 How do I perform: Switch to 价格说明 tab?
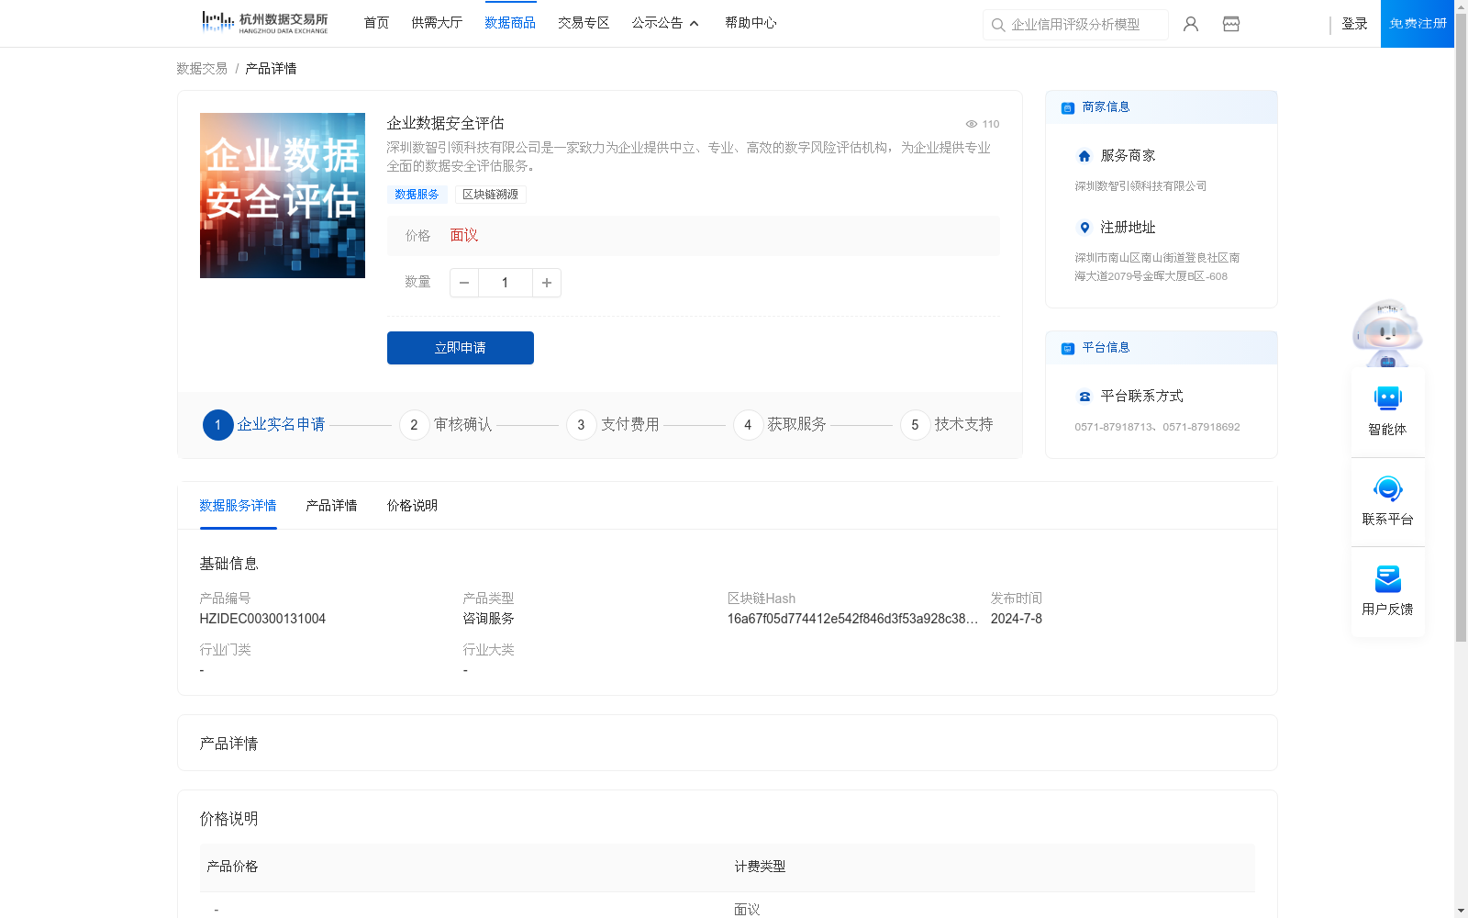point(412,506)
